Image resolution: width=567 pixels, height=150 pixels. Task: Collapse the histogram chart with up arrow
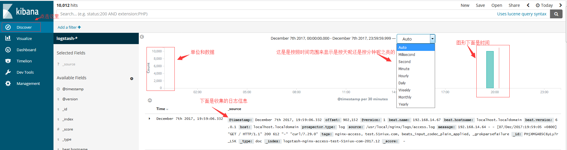point(150,101)
